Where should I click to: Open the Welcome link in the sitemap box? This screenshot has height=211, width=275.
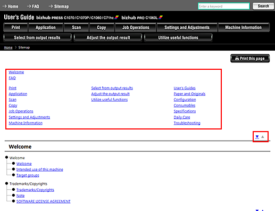[x=16, y=72]
